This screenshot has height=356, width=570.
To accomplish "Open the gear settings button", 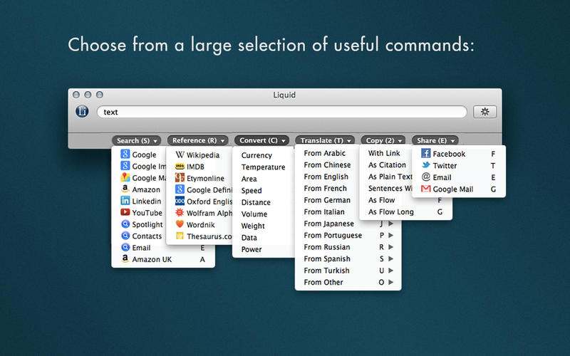I will [x=484, y=112].
